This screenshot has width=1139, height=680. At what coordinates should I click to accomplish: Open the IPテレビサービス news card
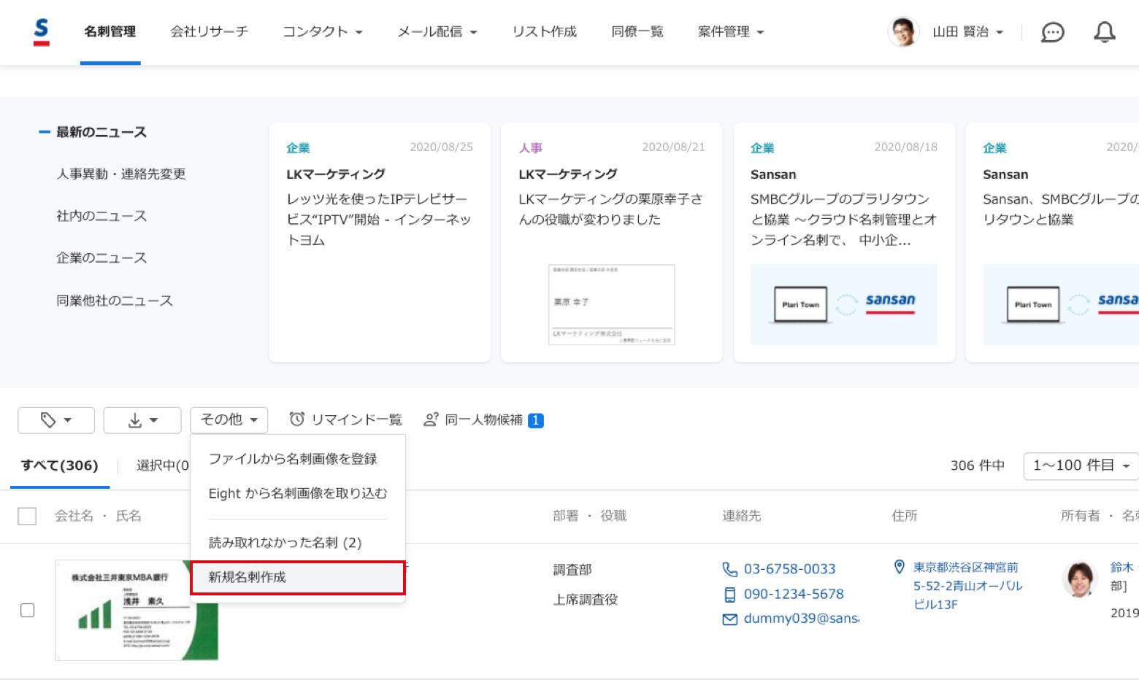tap(380, 242)
